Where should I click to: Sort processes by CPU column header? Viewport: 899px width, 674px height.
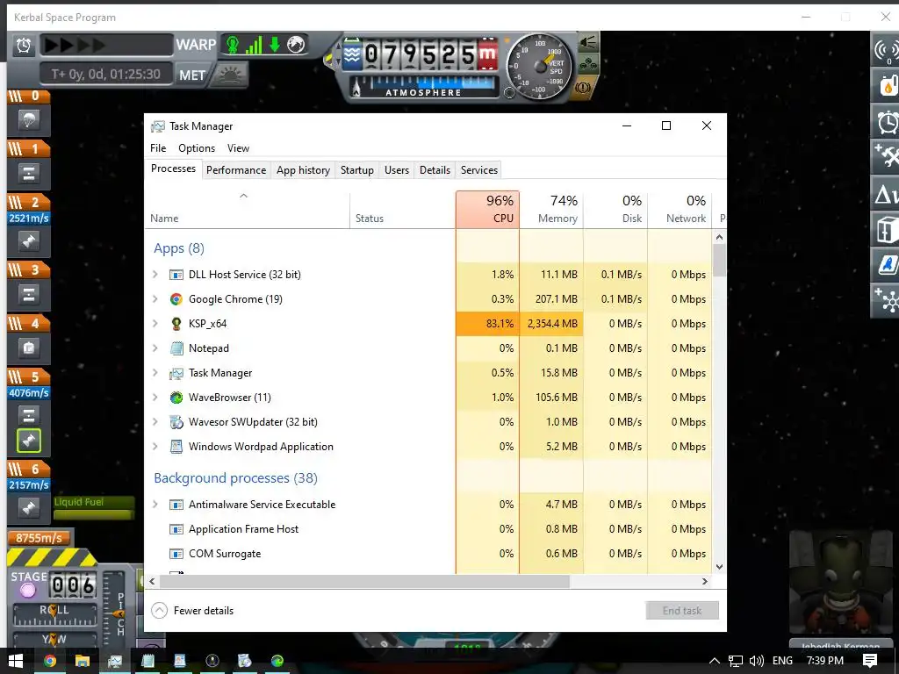pos(488,210)
